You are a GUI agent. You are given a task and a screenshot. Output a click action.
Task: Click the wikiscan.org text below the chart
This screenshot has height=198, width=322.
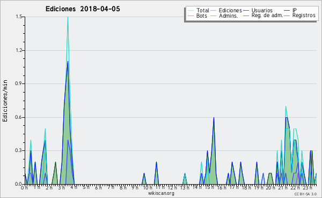(161, 193)
